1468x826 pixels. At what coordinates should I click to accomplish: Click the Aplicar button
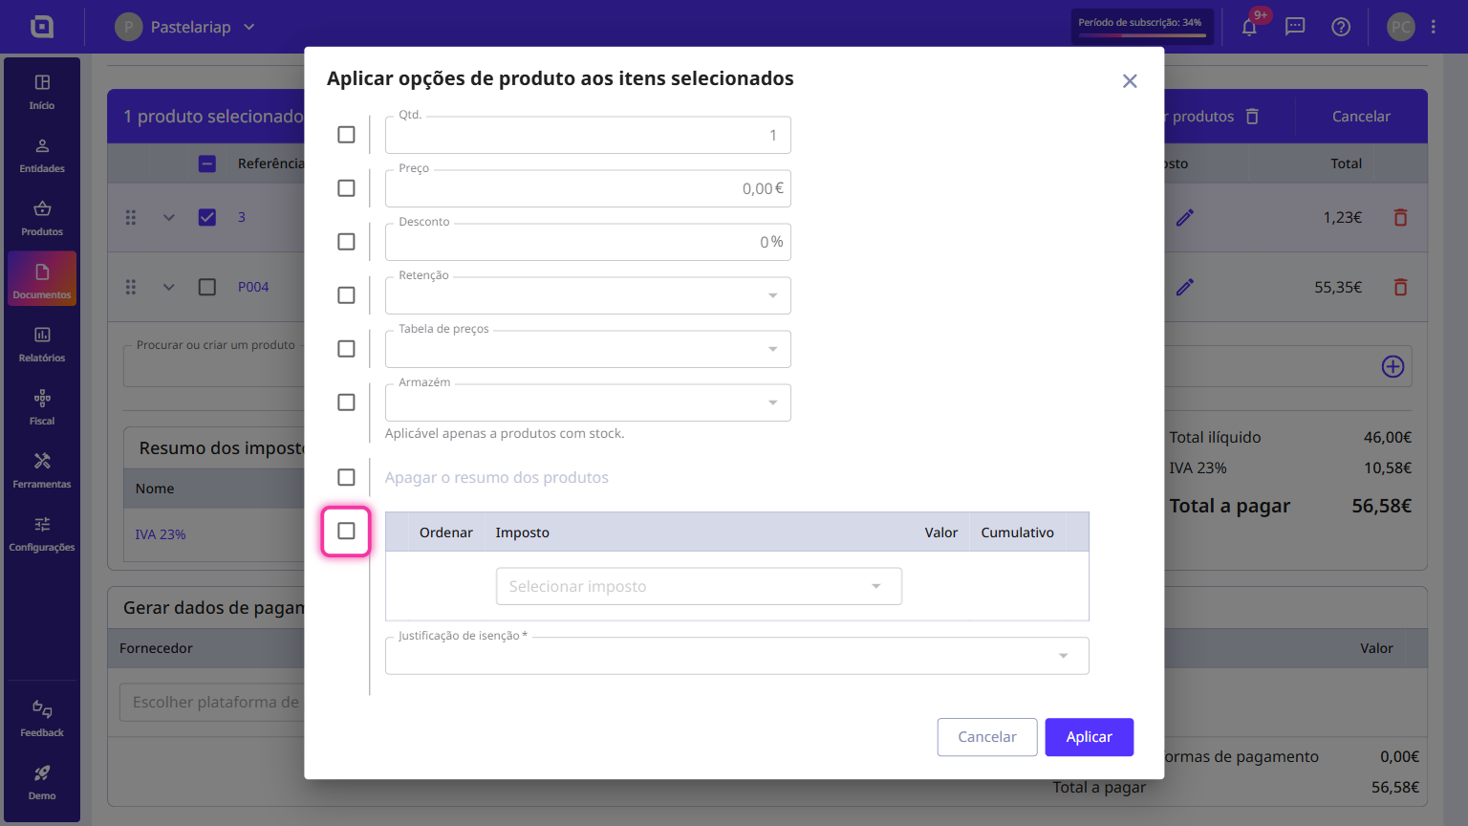tap(1090, 737)
